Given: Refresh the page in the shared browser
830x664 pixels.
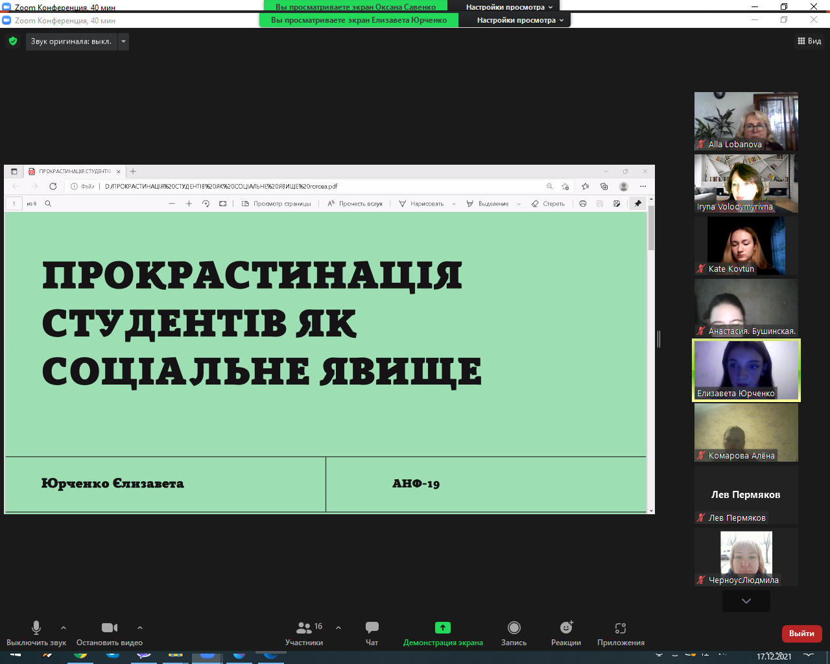Looking at the screenshot, I should [x=53, y=186].
